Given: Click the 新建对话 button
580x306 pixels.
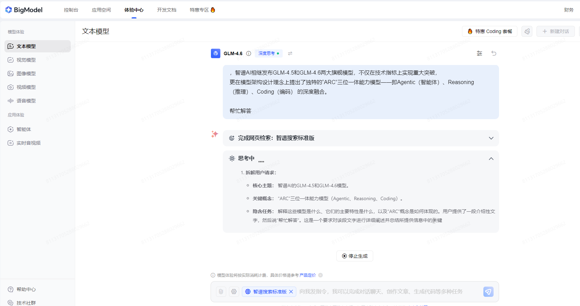Looking at the screenshot, I should pyautogui.click(x=556, y=31).
